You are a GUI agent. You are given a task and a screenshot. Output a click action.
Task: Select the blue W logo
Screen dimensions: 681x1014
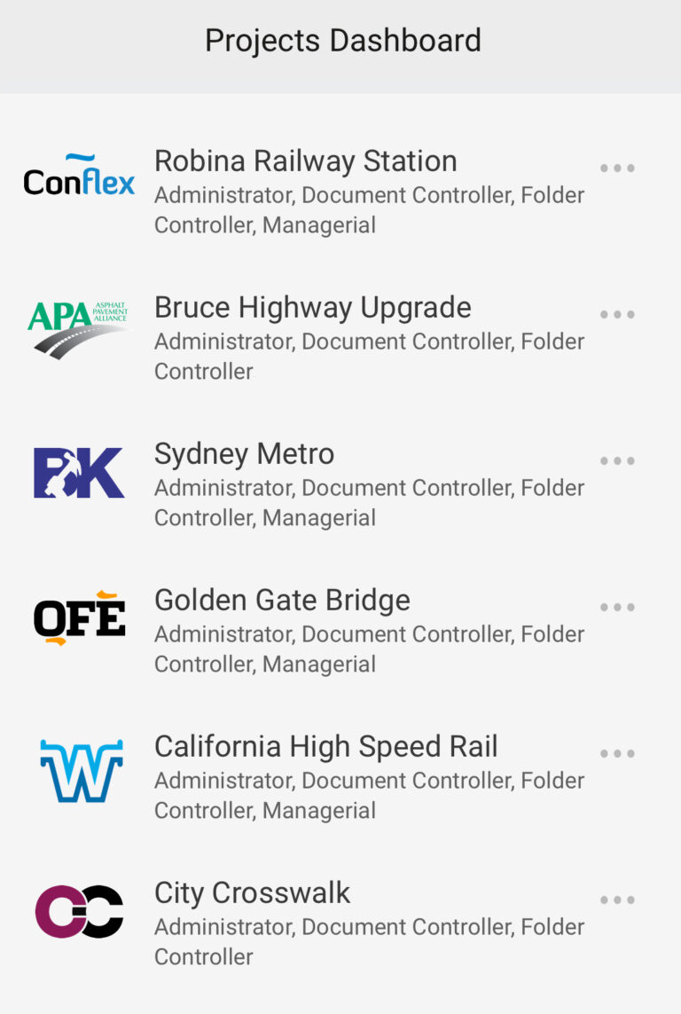82,771
